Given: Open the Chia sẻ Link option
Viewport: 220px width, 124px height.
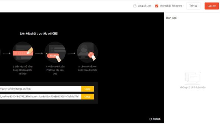Looking at the screenshot, I should [144, 6].
